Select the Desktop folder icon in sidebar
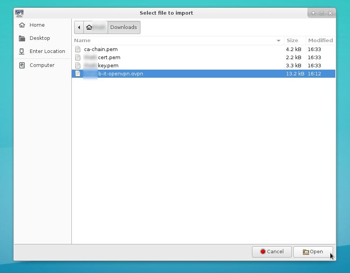 (22, 38)
